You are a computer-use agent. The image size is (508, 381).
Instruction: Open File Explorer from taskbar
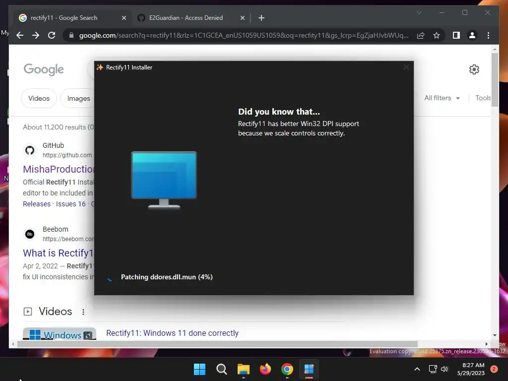pyautogui.click(x=243, y=369)
